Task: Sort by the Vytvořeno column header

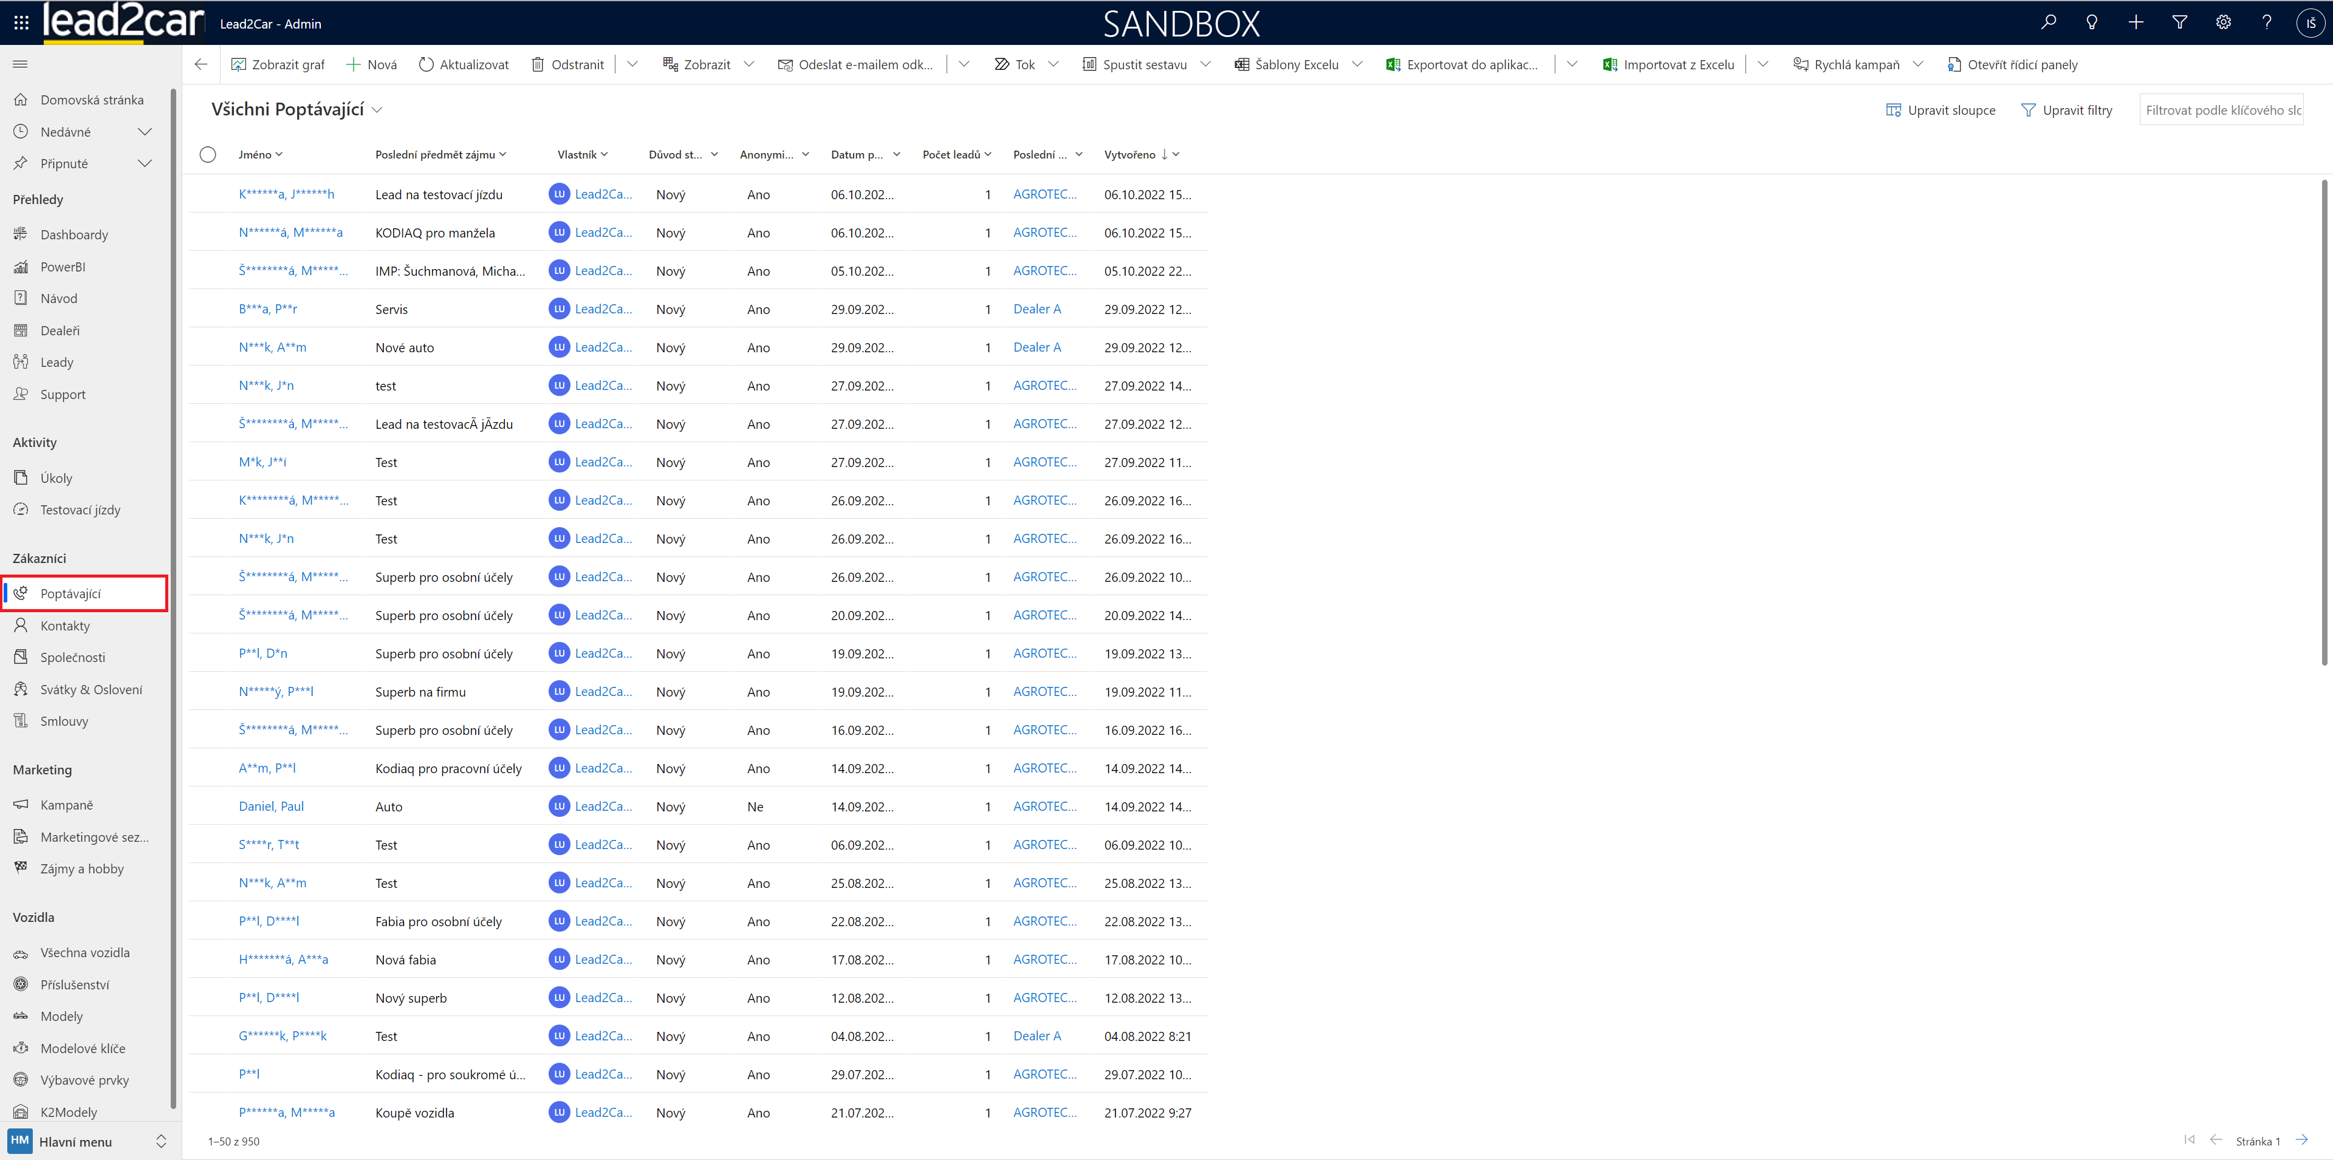Action: click(1129, 155)
